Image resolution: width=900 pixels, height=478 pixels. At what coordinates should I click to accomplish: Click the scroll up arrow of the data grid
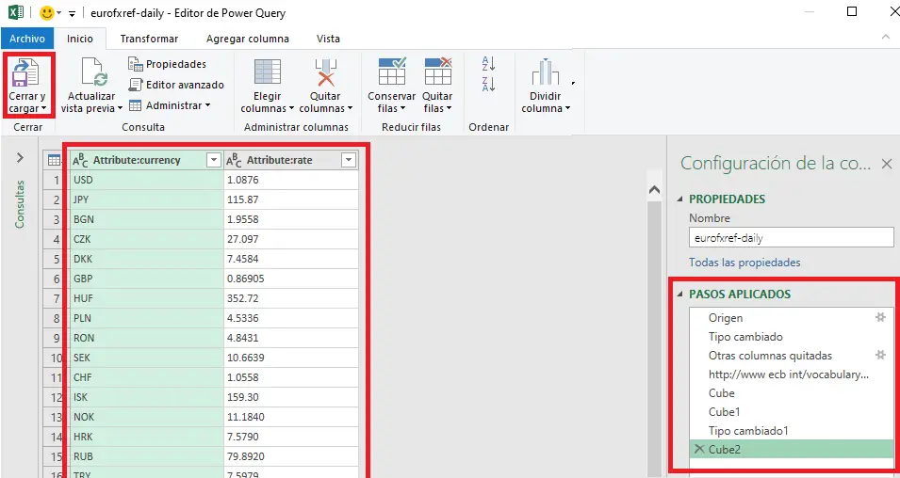point(654,190)
